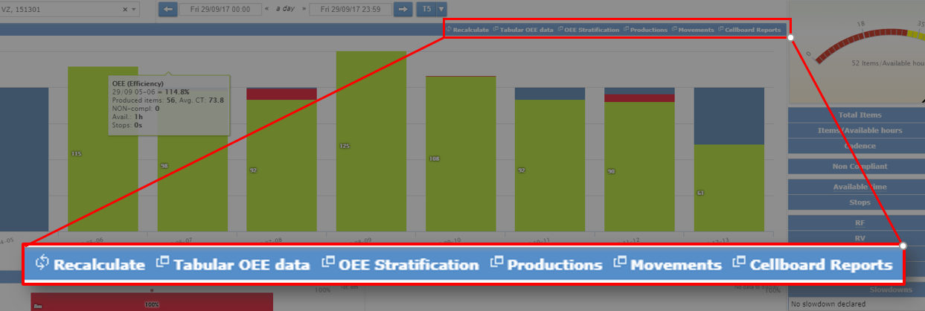Advance to the next period with right arrow

pyautogui.click(x=403, y=10)
